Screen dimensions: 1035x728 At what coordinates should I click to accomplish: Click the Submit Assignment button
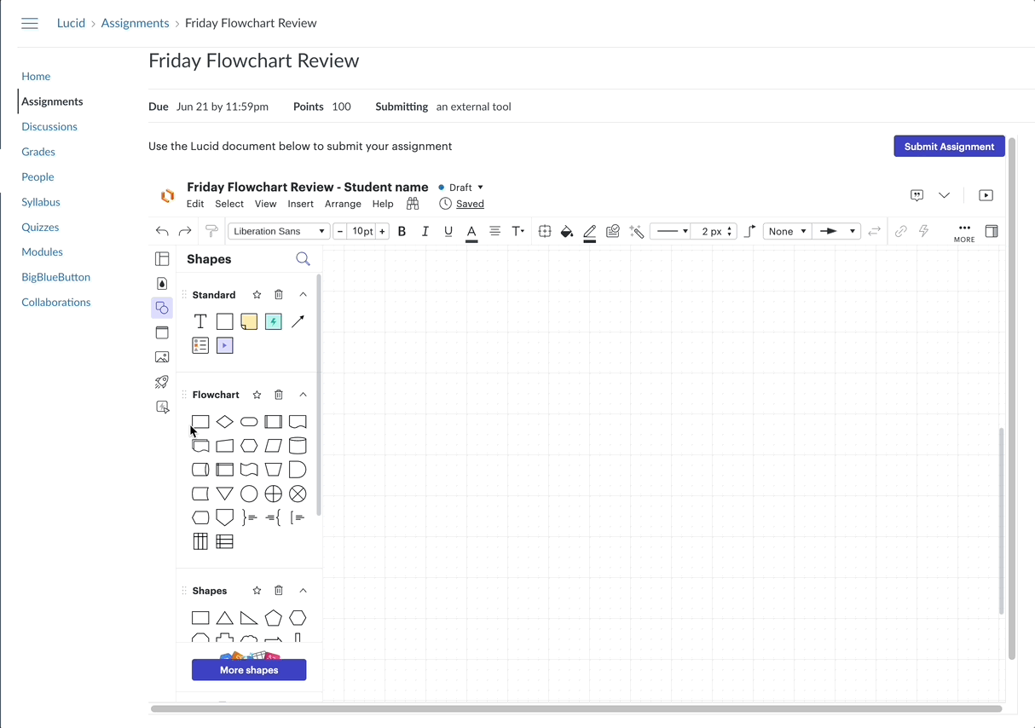tap(949, 147)
